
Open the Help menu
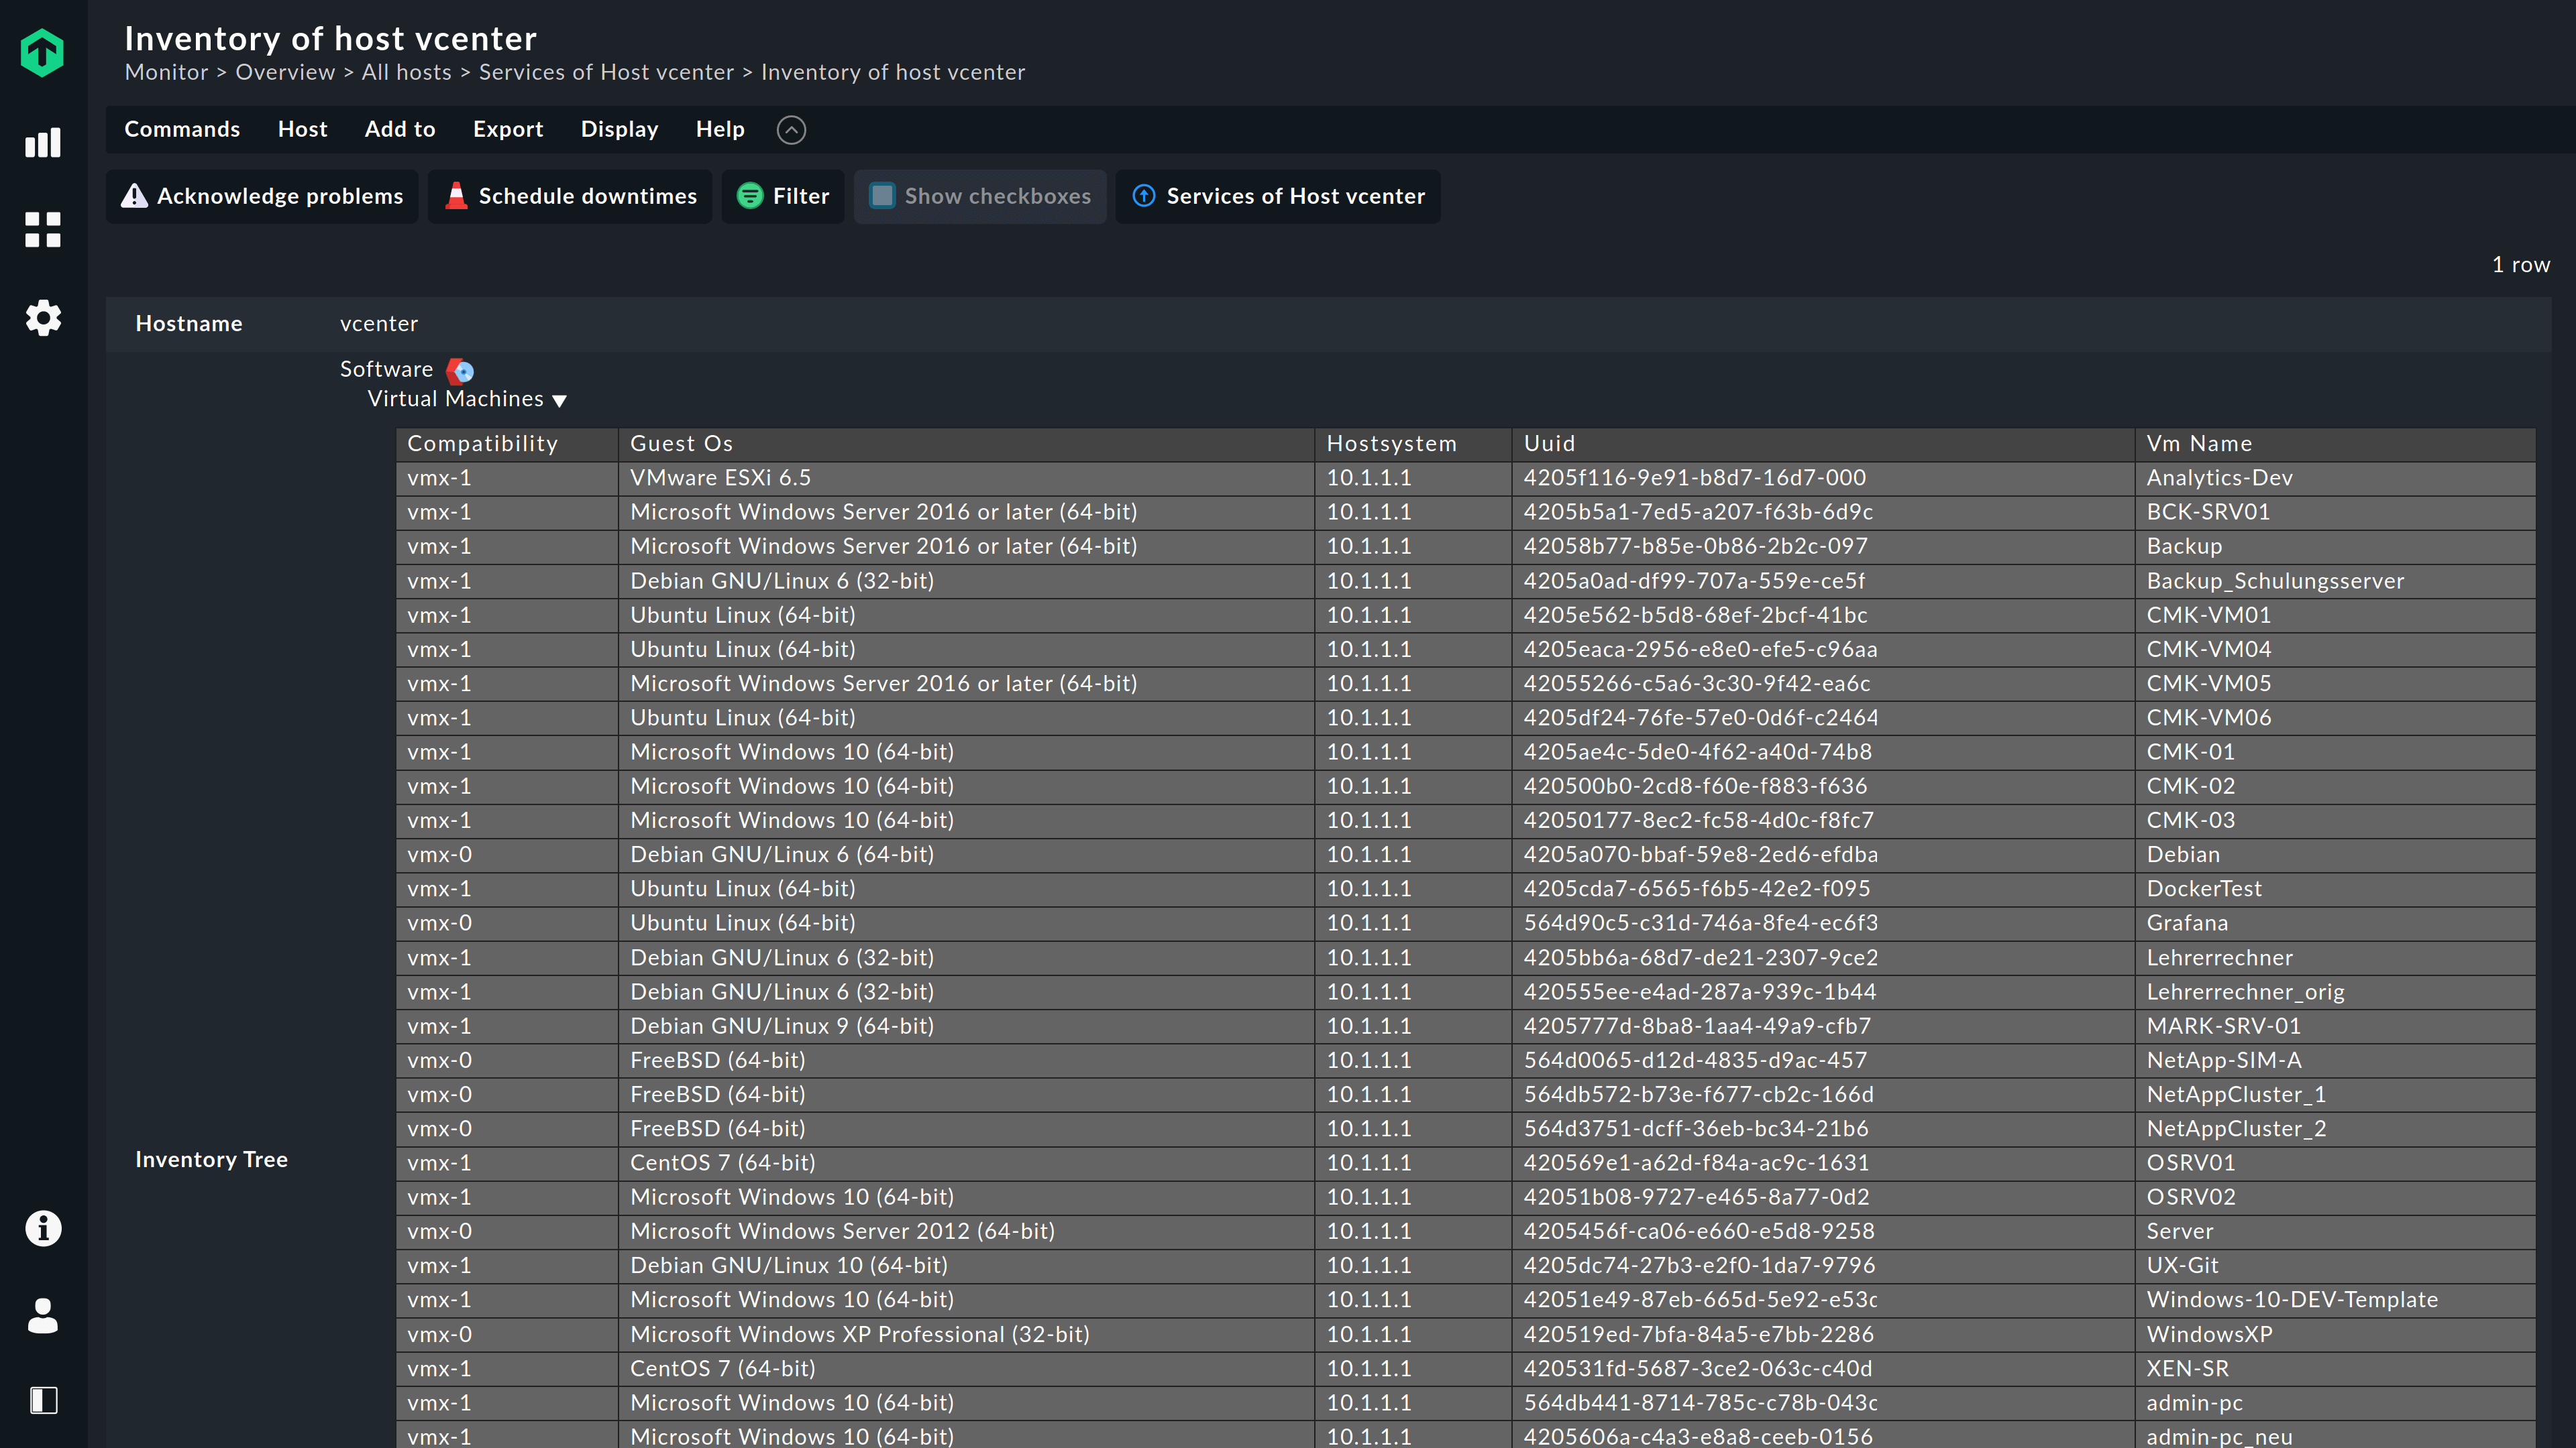(720, 129)
